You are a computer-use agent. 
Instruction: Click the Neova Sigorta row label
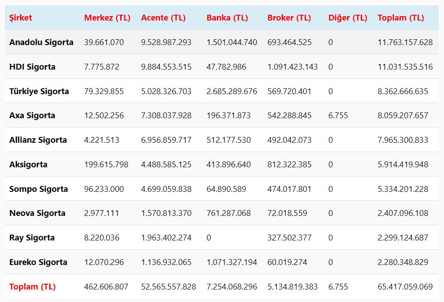(x=37, y=213)
